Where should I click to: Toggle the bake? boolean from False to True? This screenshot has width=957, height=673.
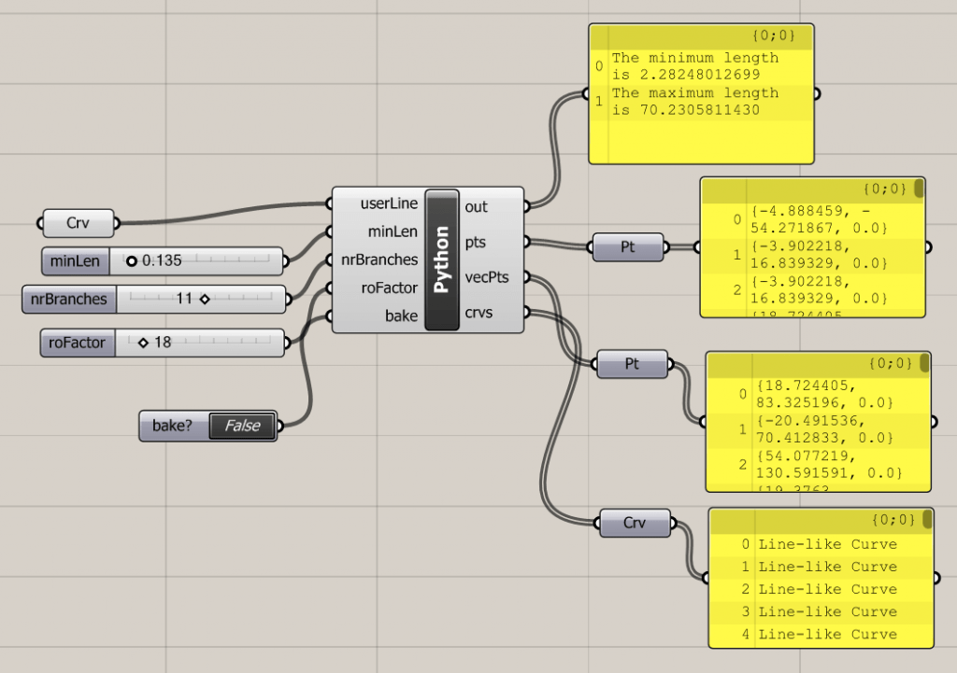(x=241, y=426)
